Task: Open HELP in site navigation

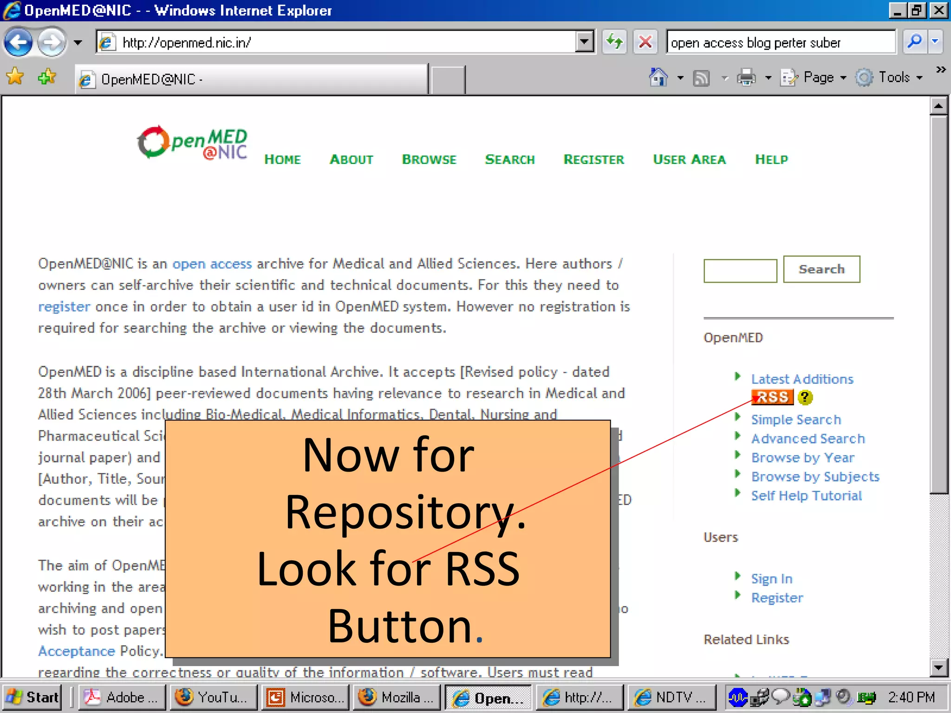Action: click(x=771, y=159)
